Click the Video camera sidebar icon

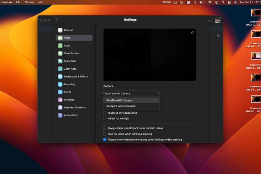[x=60, y=38]
